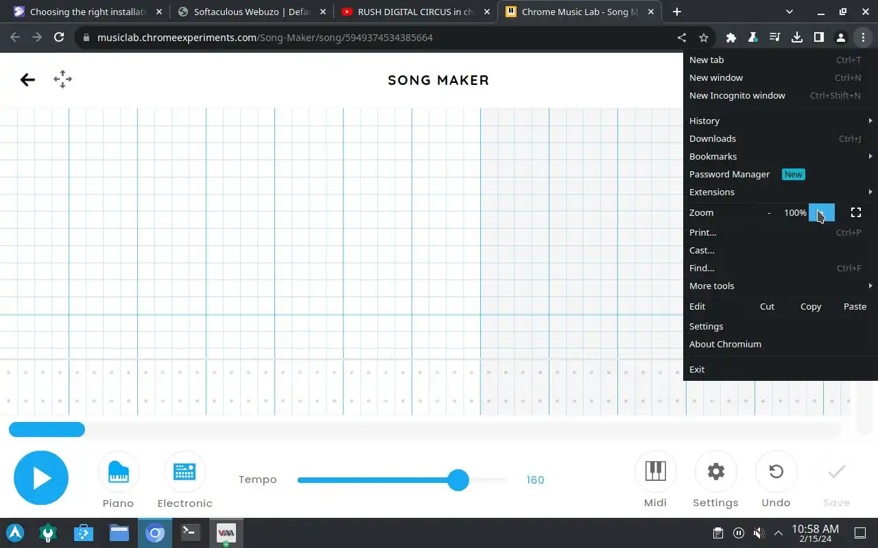This screenshot has width=878, height=548.
Task: Close the Chromium three-dot menu
Action: click(x=862, y=38)
